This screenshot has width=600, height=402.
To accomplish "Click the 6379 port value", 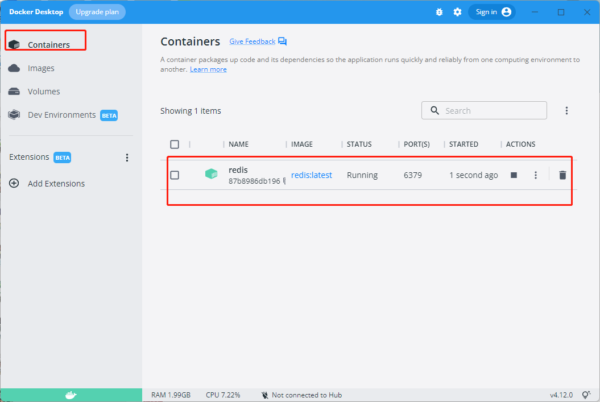I will (x=412, y=175).
